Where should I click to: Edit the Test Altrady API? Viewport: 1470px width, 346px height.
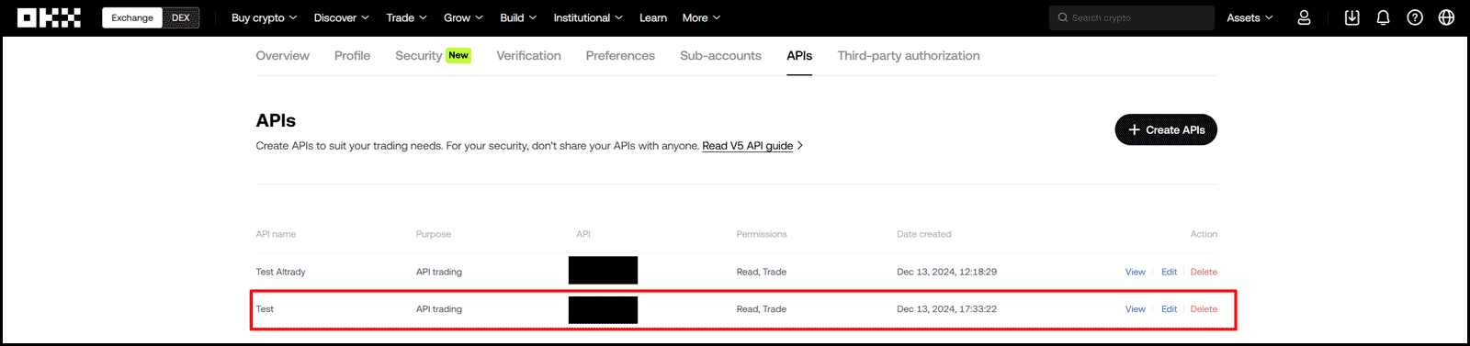click(x=1169, y=272)
